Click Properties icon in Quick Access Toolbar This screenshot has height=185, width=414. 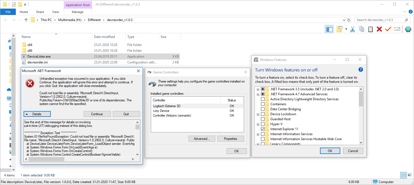[x=14, y=4]
